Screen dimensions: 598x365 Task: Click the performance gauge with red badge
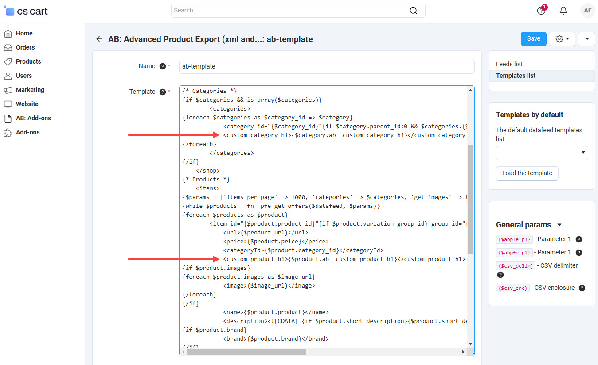pyautogui.click(x=541, y=10)
